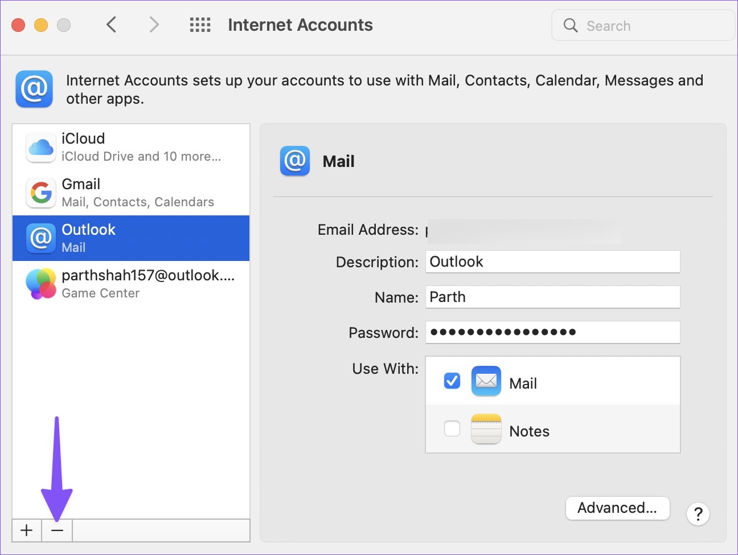Click the Email Address field
738x555 pixels.
[x=523, y=231]
